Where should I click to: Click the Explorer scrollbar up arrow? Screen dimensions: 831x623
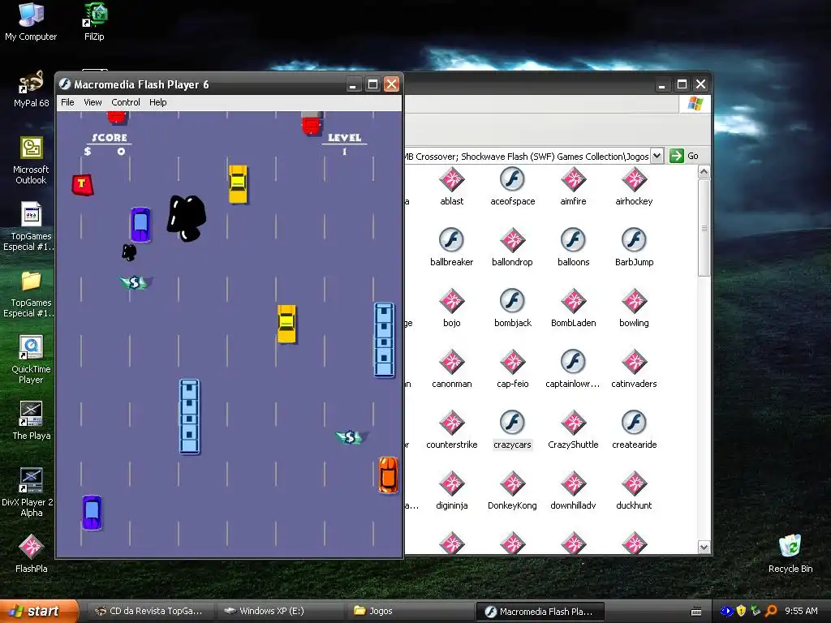(704, 172)
